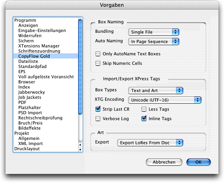Click the Abbrechen button
This screenshot has height=183, width=224.
(164, 162)
